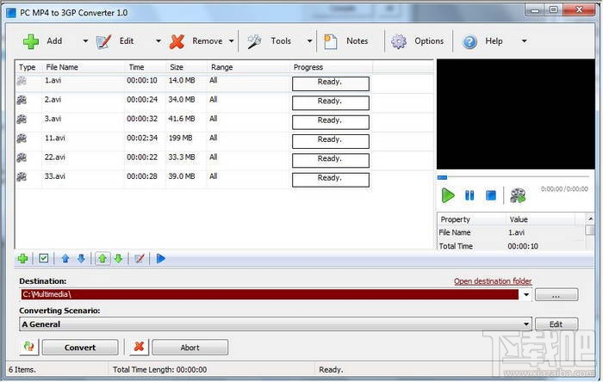The height and width of the screenshot is (382, 603).
Task: Expand the Add dropdown arrow
Action: click(85, 41)
